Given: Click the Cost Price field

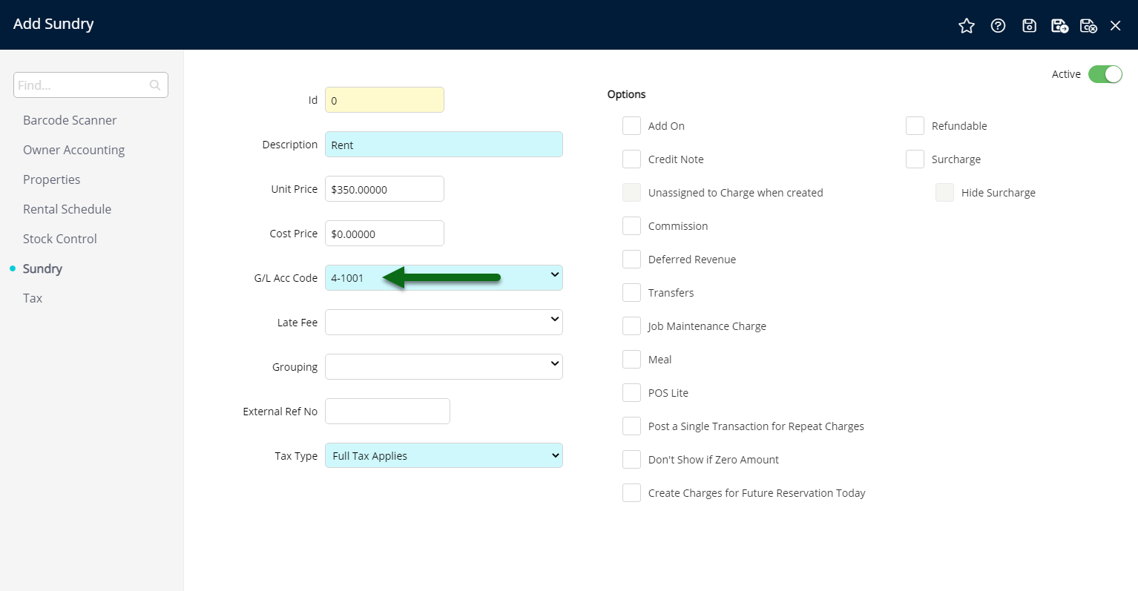Looking at the screenshot, I should click(384, 234).
